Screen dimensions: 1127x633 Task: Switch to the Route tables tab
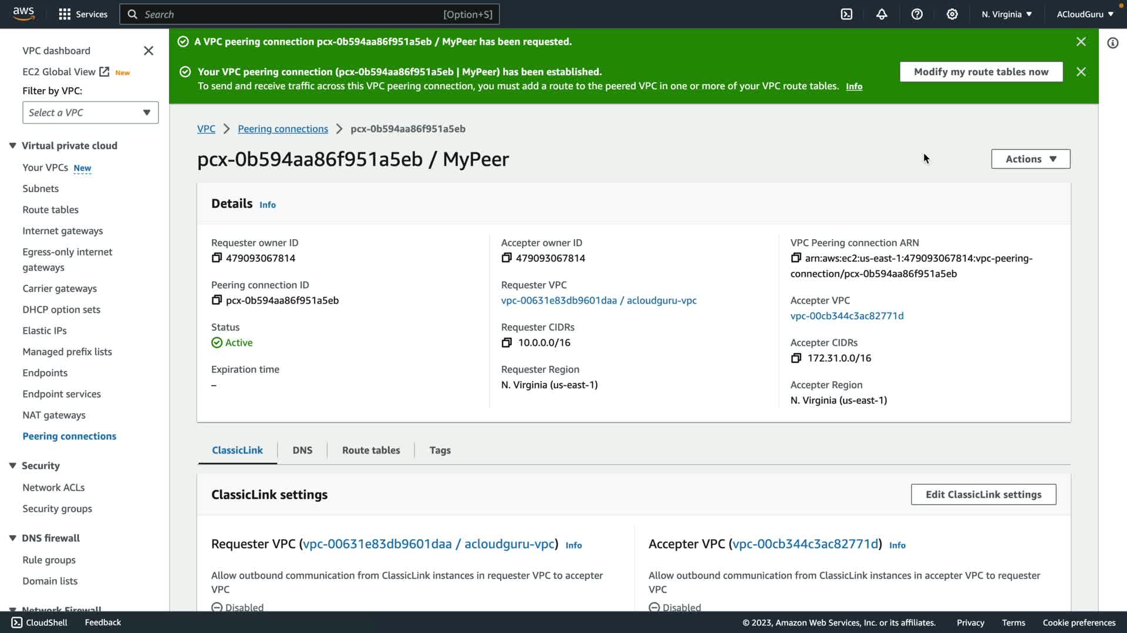pos(371,450)
